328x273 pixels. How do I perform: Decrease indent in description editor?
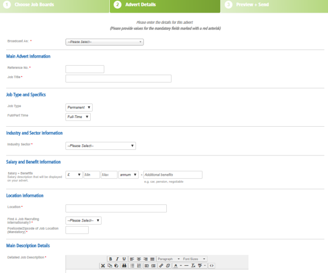coord(147,265)
